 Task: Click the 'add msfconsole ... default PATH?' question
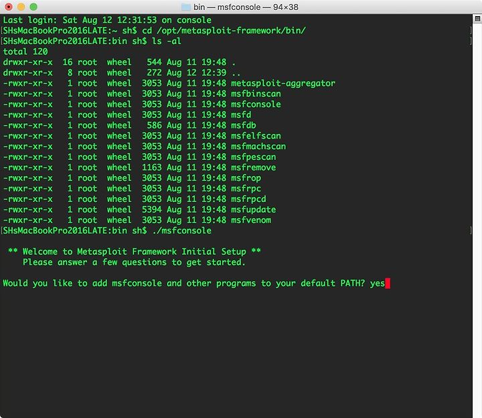point(184,283)
